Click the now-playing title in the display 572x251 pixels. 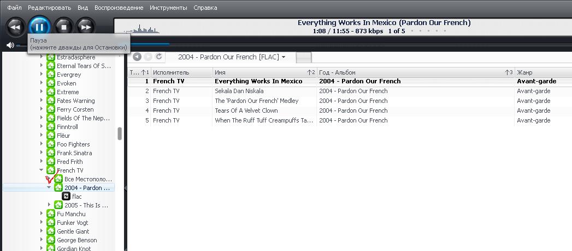384,22
